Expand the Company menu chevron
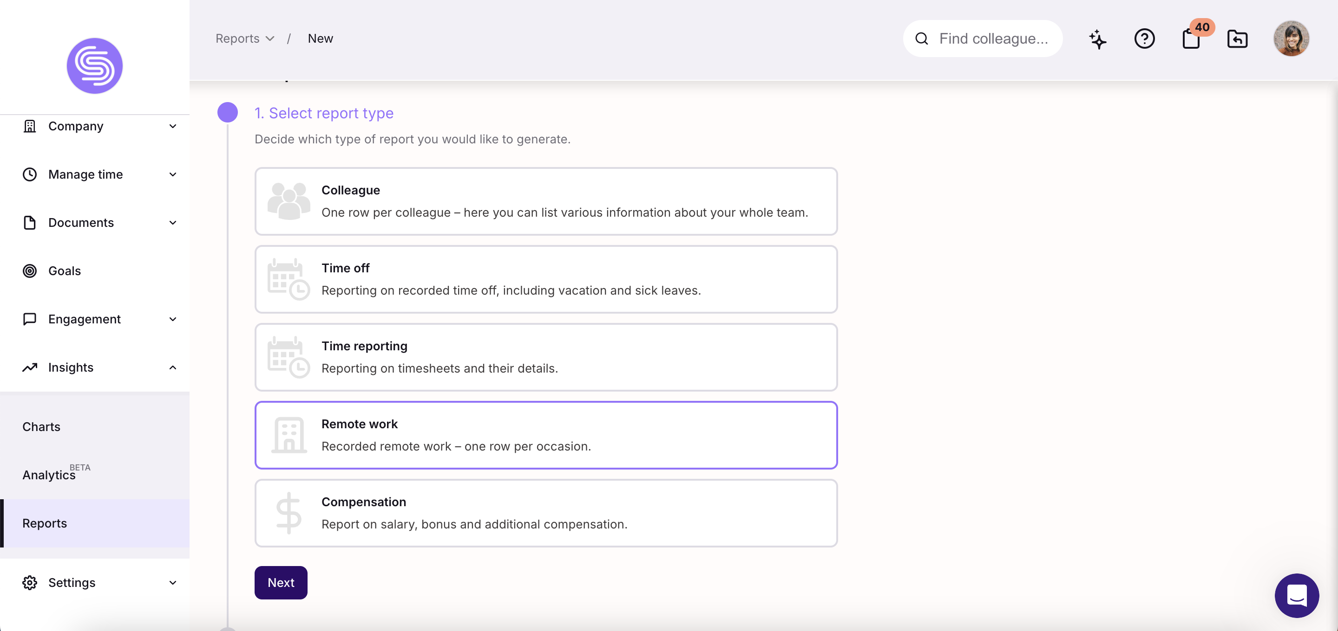The image size is (1338, 631). click(173, 126)
